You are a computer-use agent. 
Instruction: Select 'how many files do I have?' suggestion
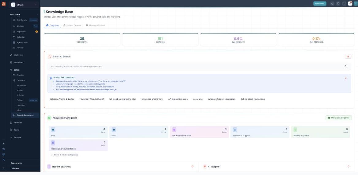click(92, 99)
